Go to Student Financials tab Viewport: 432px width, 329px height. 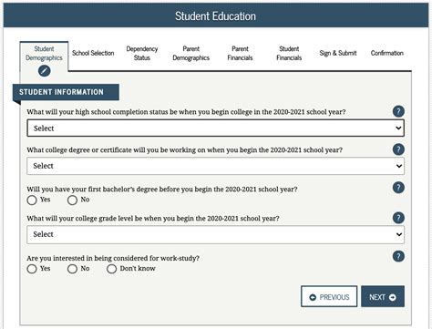[289, 53]
